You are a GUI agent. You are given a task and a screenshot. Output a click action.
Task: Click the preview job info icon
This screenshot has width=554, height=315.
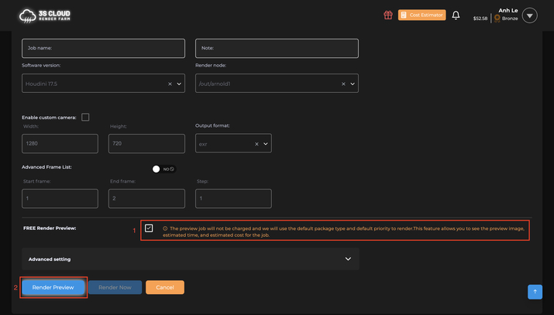[165, 228]
